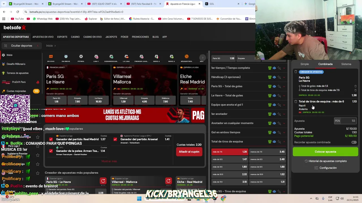The width and height of the screenshot is (362, 203).
Task: Open the Apuestas en Vivo menu
Action: coord(43,37)
